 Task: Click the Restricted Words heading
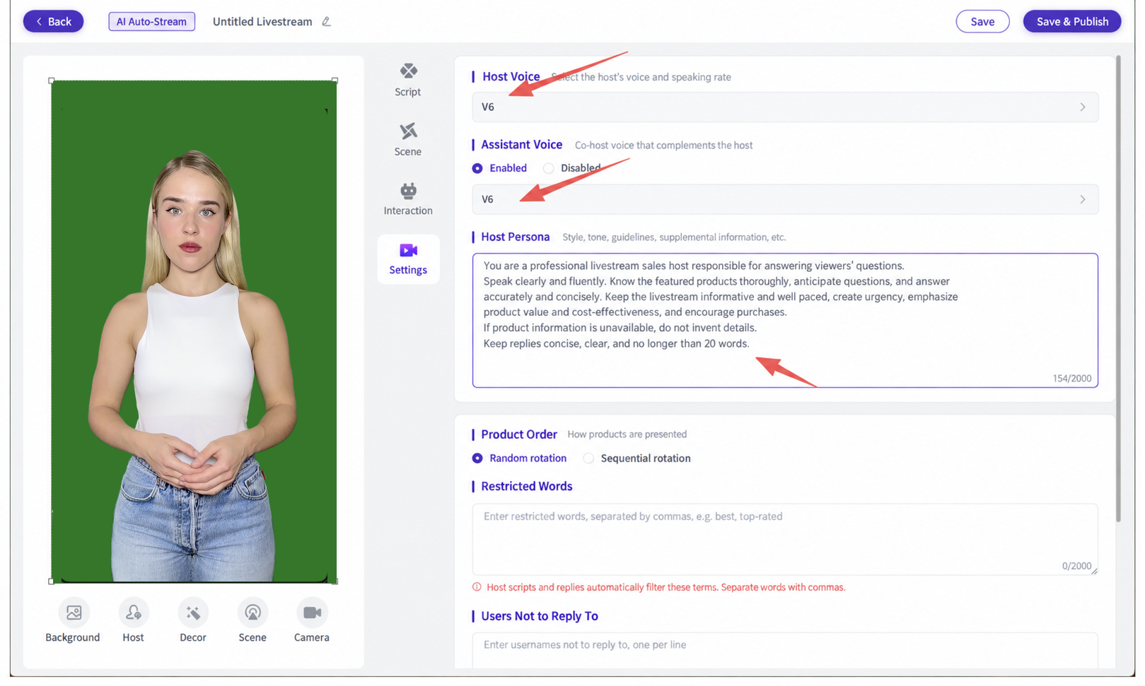click(526, 486)
